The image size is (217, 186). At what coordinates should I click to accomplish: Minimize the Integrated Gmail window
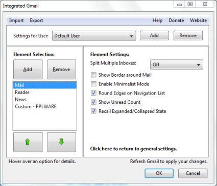[179, 5]
